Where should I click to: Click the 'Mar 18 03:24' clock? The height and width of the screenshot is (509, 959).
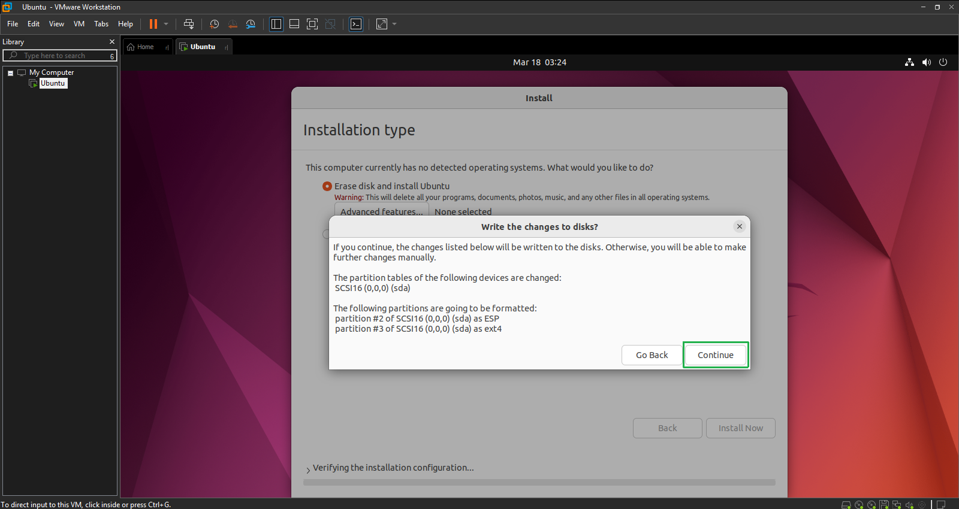click(539, 62)
